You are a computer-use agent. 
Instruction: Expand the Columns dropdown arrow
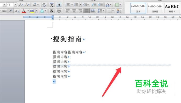coord(120,5)
